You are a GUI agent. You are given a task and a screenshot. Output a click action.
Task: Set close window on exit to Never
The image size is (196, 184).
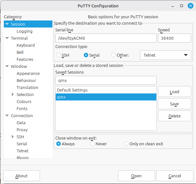click(92, 144)
